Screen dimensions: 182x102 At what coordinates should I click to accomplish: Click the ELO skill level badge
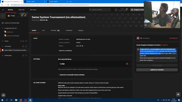point(127,10)
